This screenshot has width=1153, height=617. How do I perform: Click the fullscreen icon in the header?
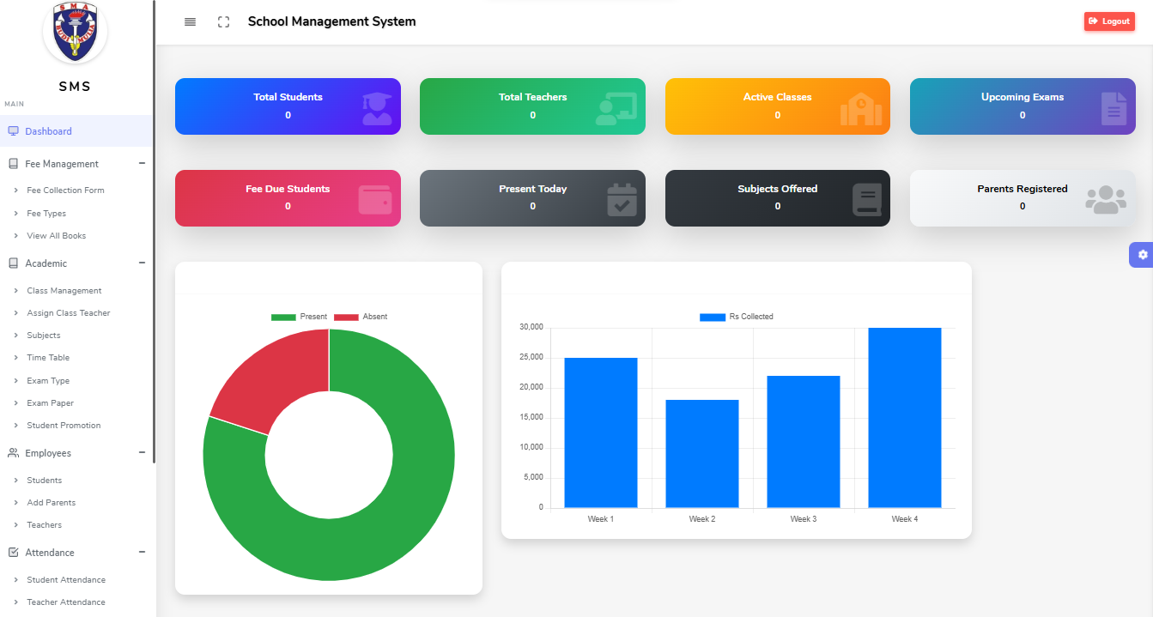pos(223,21)
